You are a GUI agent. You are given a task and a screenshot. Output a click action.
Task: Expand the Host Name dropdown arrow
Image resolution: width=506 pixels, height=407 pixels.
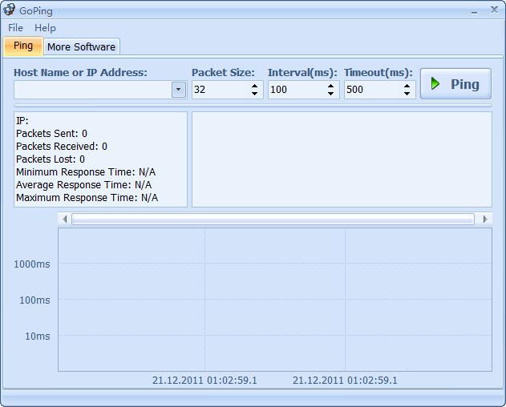click(179, 90)
